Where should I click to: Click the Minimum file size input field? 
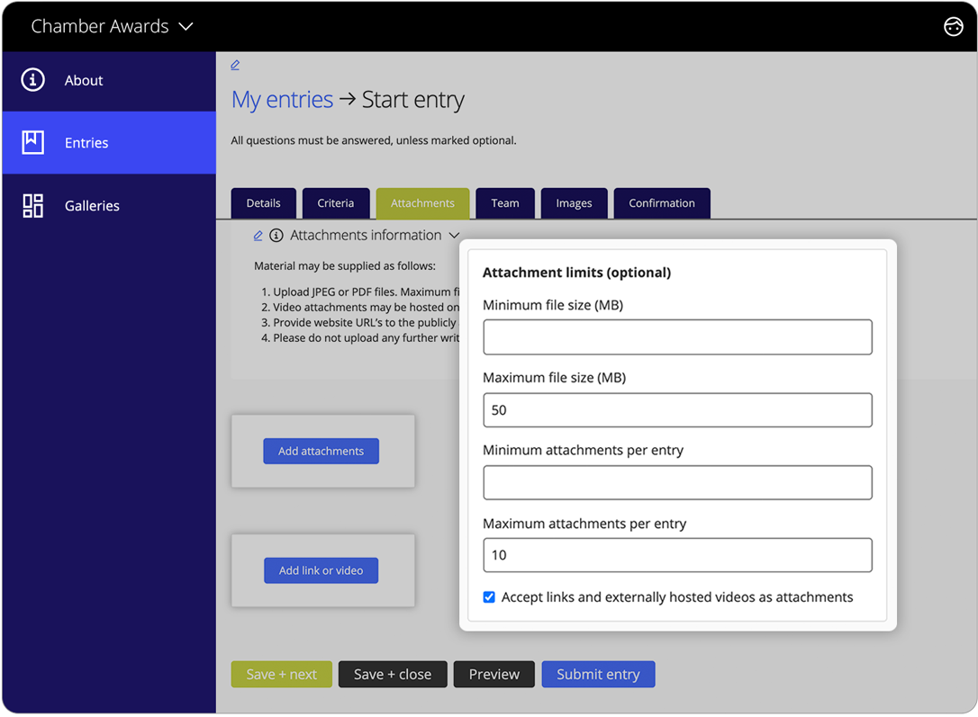click(677, 336)
